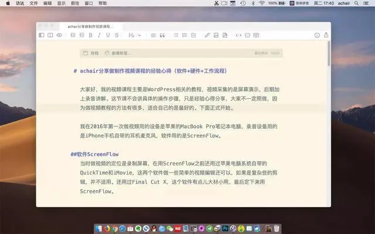The width and height of the screenshot is (375, 234).
Task: Toggle the split editor layout icon
Action: pyautogui.click(x=50, y=35)
